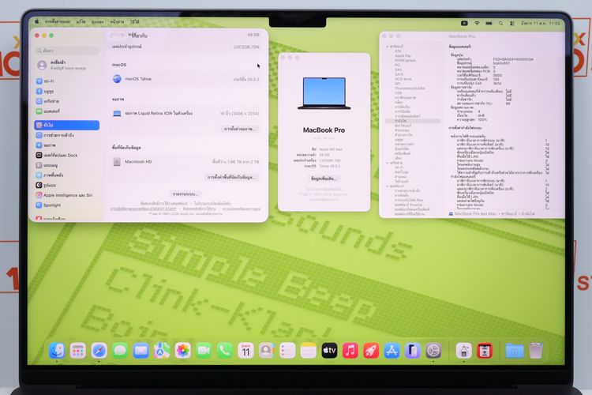This screenshot has width=592, height=395.
Task: Open the Trash in the Dock
Action: [x=535, y=351]
